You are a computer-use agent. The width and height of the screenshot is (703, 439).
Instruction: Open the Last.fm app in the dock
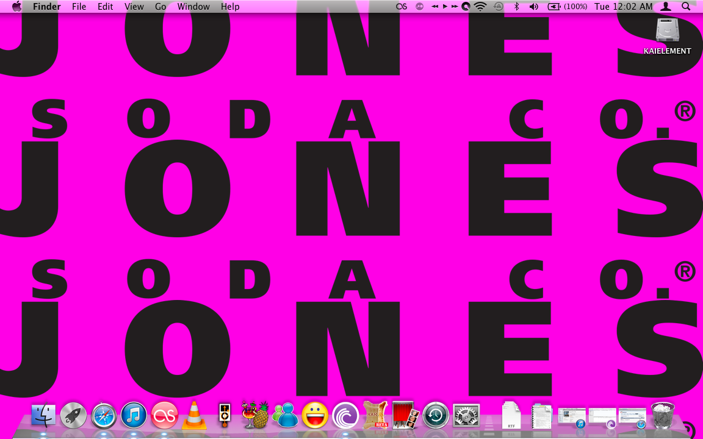[164, 415]
